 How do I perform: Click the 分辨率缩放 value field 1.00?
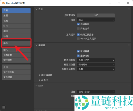(x=96, y=15)
